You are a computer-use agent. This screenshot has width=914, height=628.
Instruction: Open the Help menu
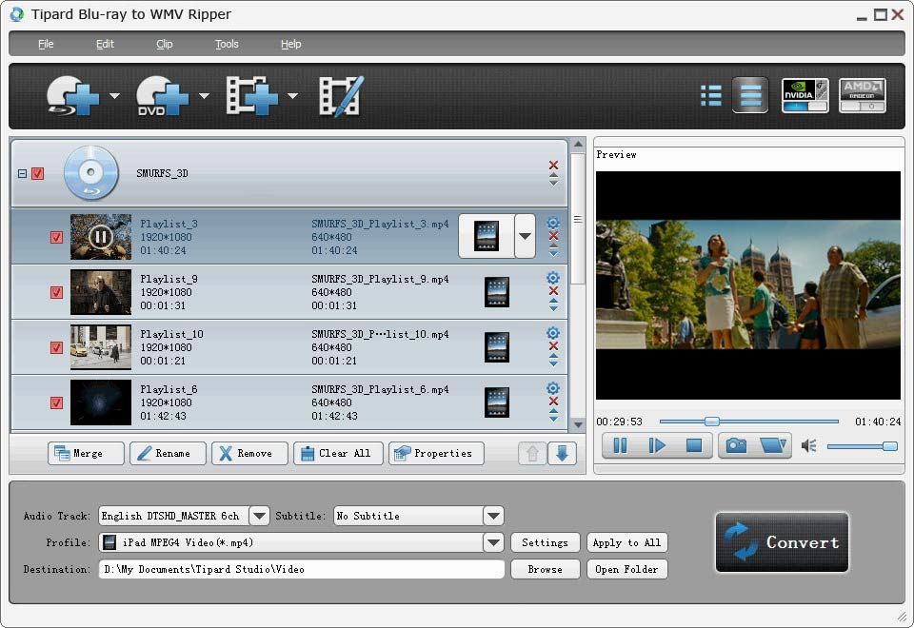click(x=291, y=44)
